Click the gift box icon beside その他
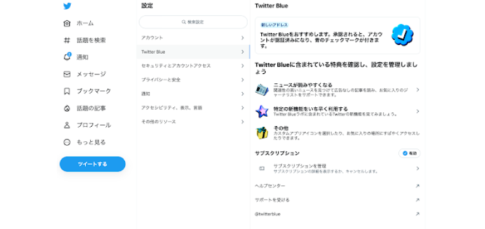Image resolution: width=485 pixels, height=229 pixels. pos(262,133)
